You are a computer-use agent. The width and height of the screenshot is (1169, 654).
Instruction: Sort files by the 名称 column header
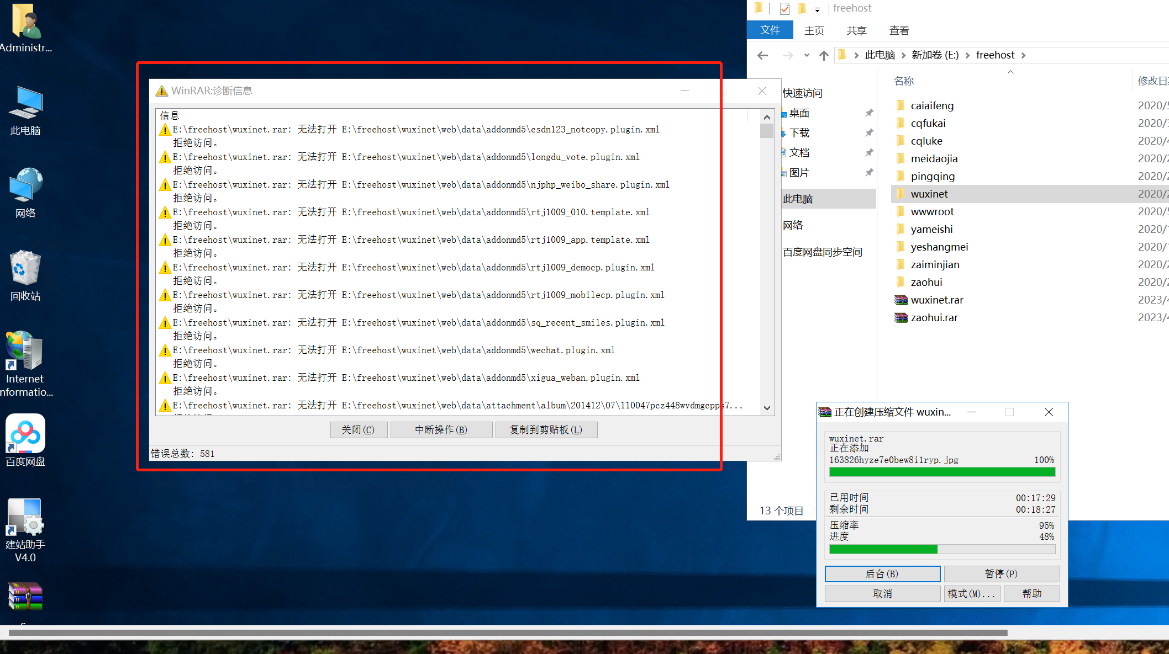pos(904,81)
